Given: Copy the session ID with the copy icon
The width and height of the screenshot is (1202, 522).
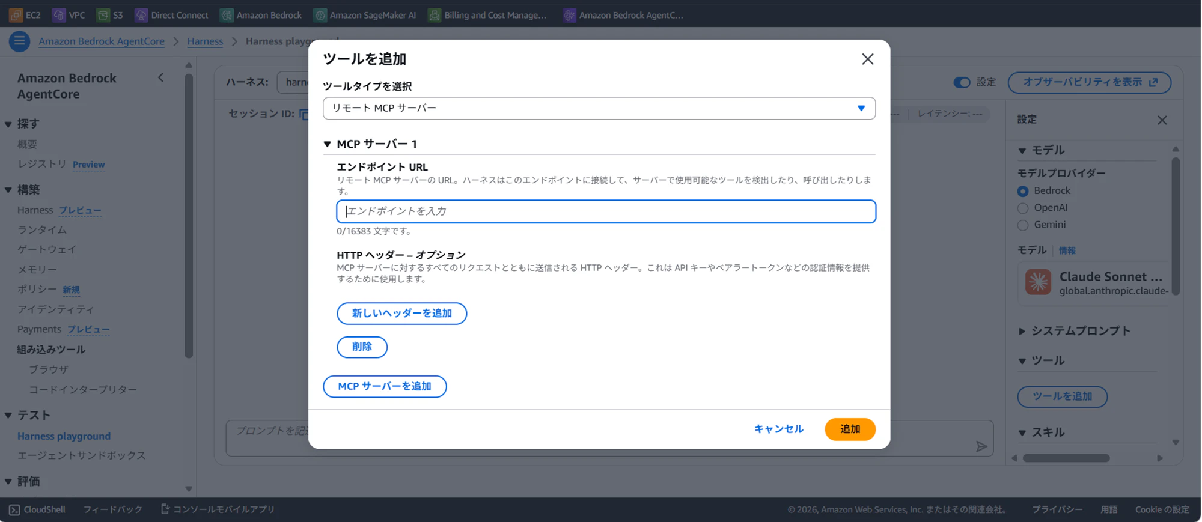Looking at the screenshot, I should (305, 114).
